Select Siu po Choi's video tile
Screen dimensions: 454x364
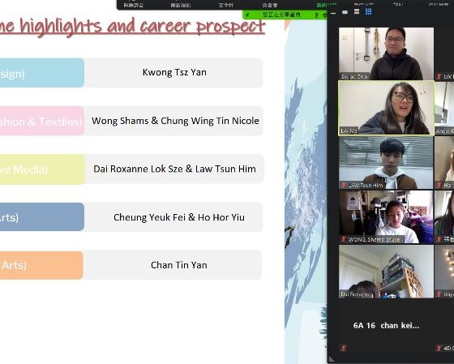pyautogui.click(x=386, y=54)
